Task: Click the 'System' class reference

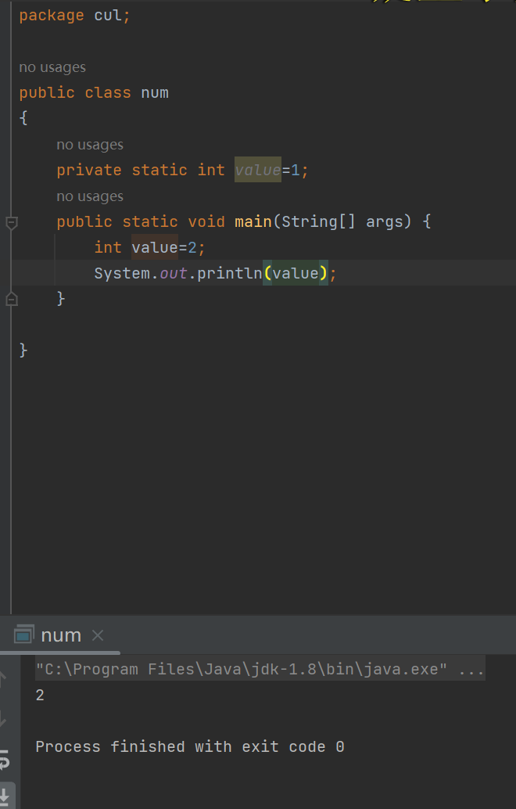Action: (x=122, y=273)
